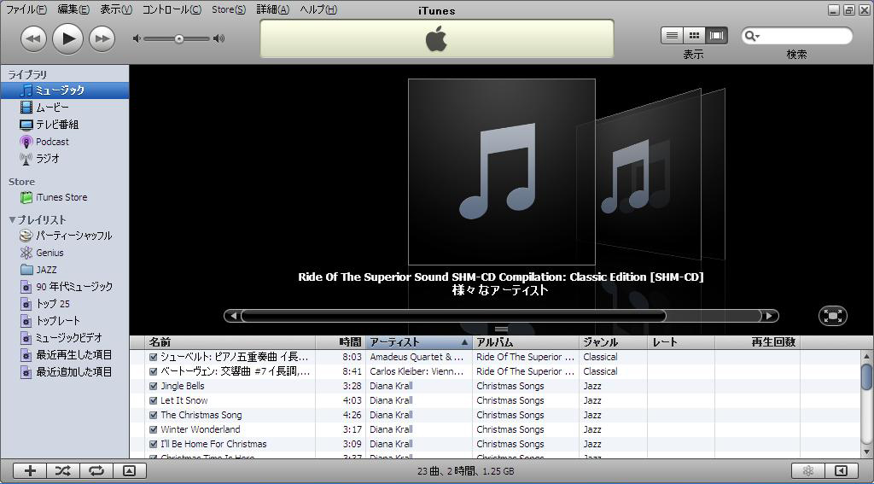Open the iTunes Store
The height and width of the screenshot is (484, 874).
tap(65, 197)
